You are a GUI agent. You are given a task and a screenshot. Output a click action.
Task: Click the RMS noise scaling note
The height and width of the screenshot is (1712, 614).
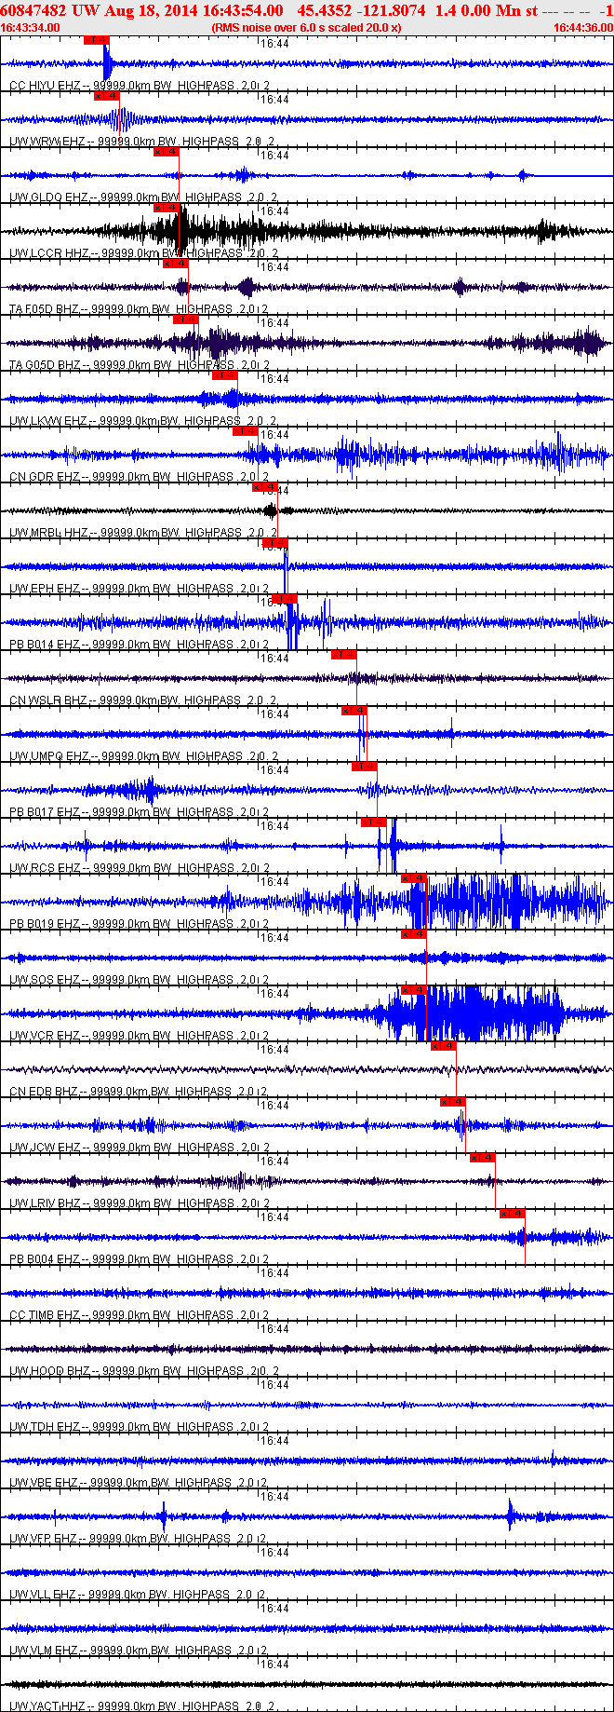[x=307, y=28]
